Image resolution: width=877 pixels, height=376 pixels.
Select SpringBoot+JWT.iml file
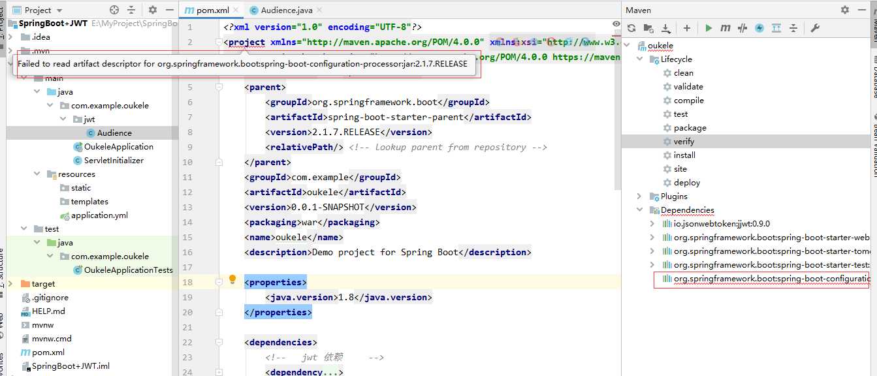[71, 366]
